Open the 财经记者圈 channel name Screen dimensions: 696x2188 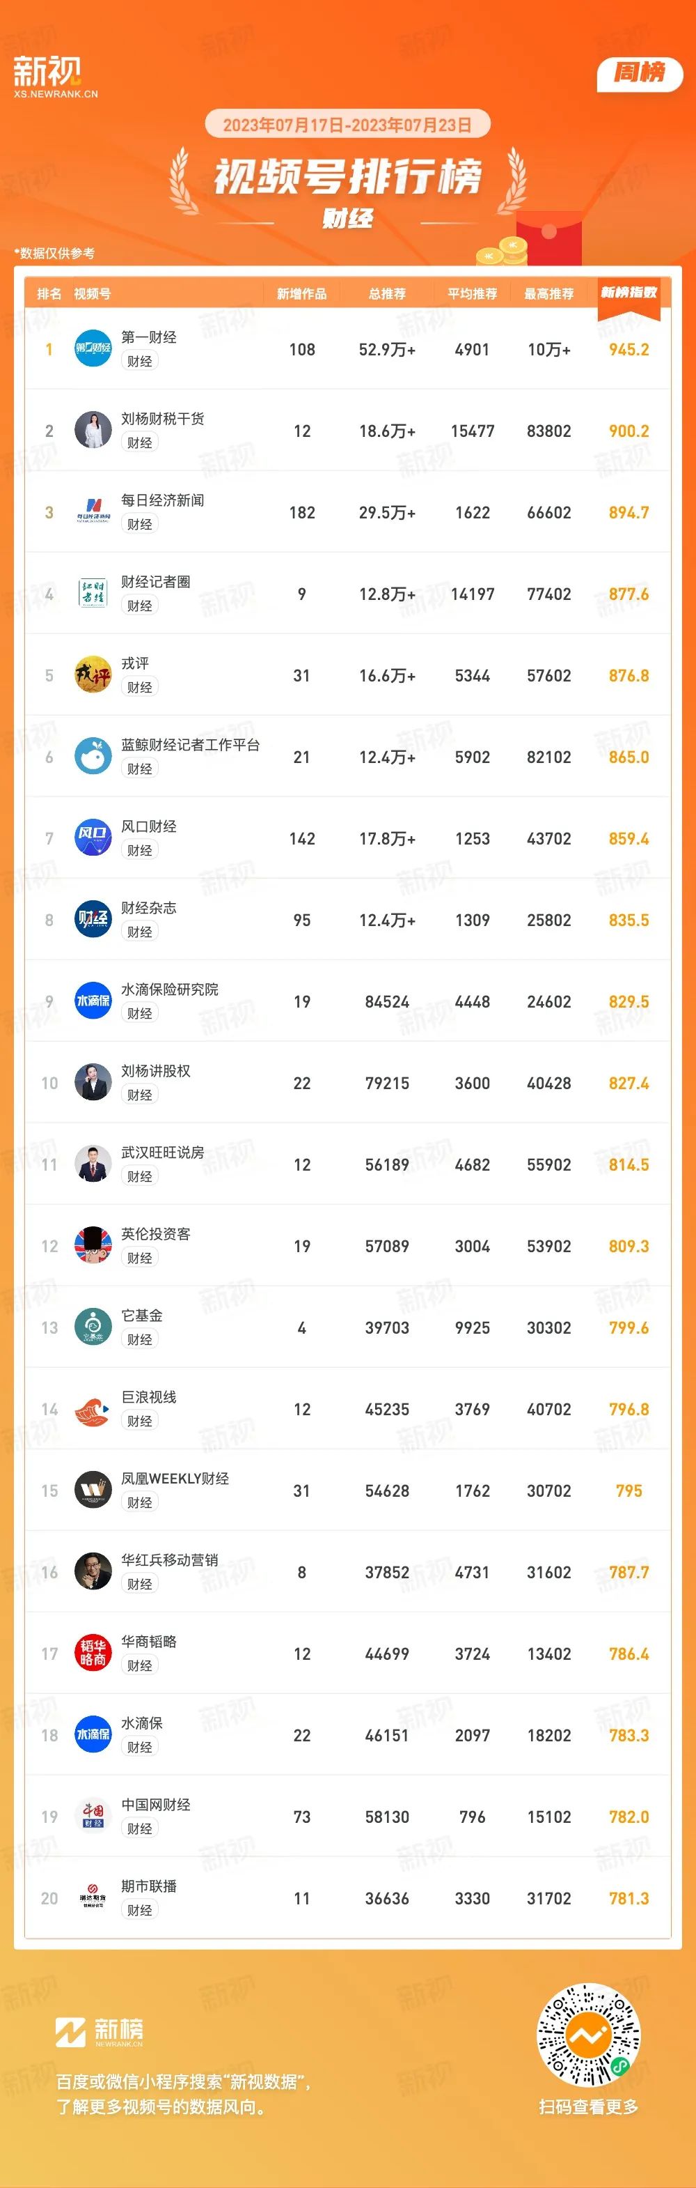point(155,582)
